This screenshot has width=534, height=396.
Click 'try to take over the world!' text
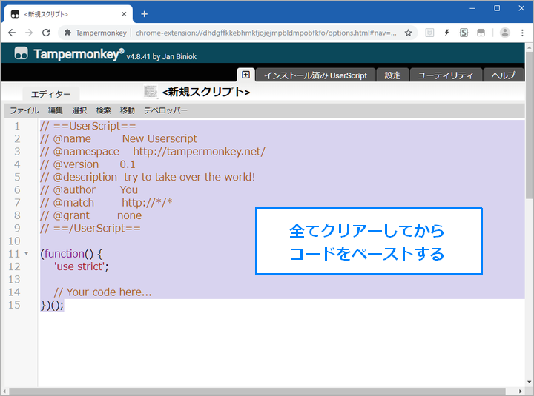point(189,177)
